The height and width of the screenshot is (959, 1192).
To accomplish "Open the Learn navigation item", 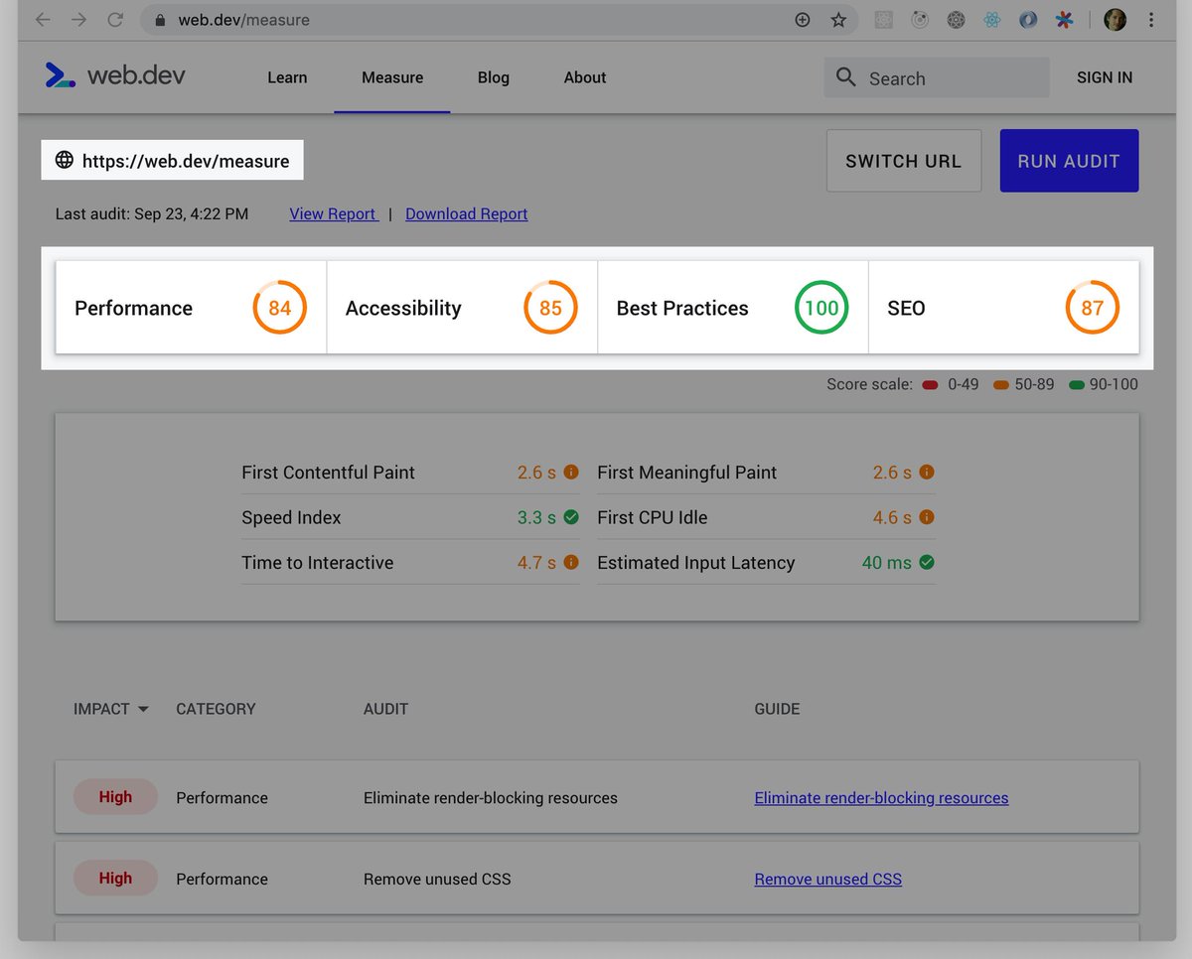I will (x=287, y=77).
